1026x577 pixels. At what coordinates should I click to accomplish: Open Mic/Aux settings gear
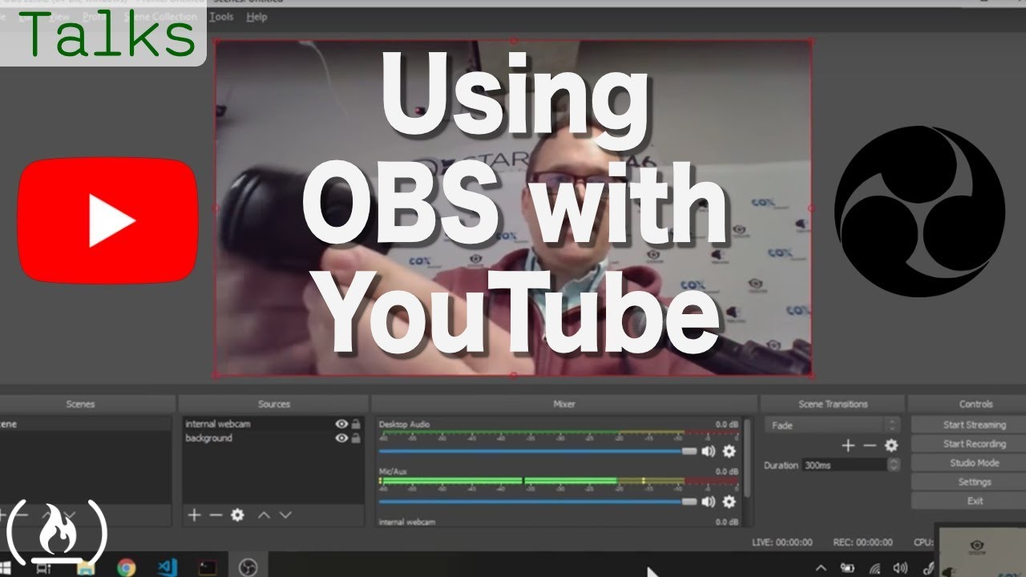[x=729, y=502]
